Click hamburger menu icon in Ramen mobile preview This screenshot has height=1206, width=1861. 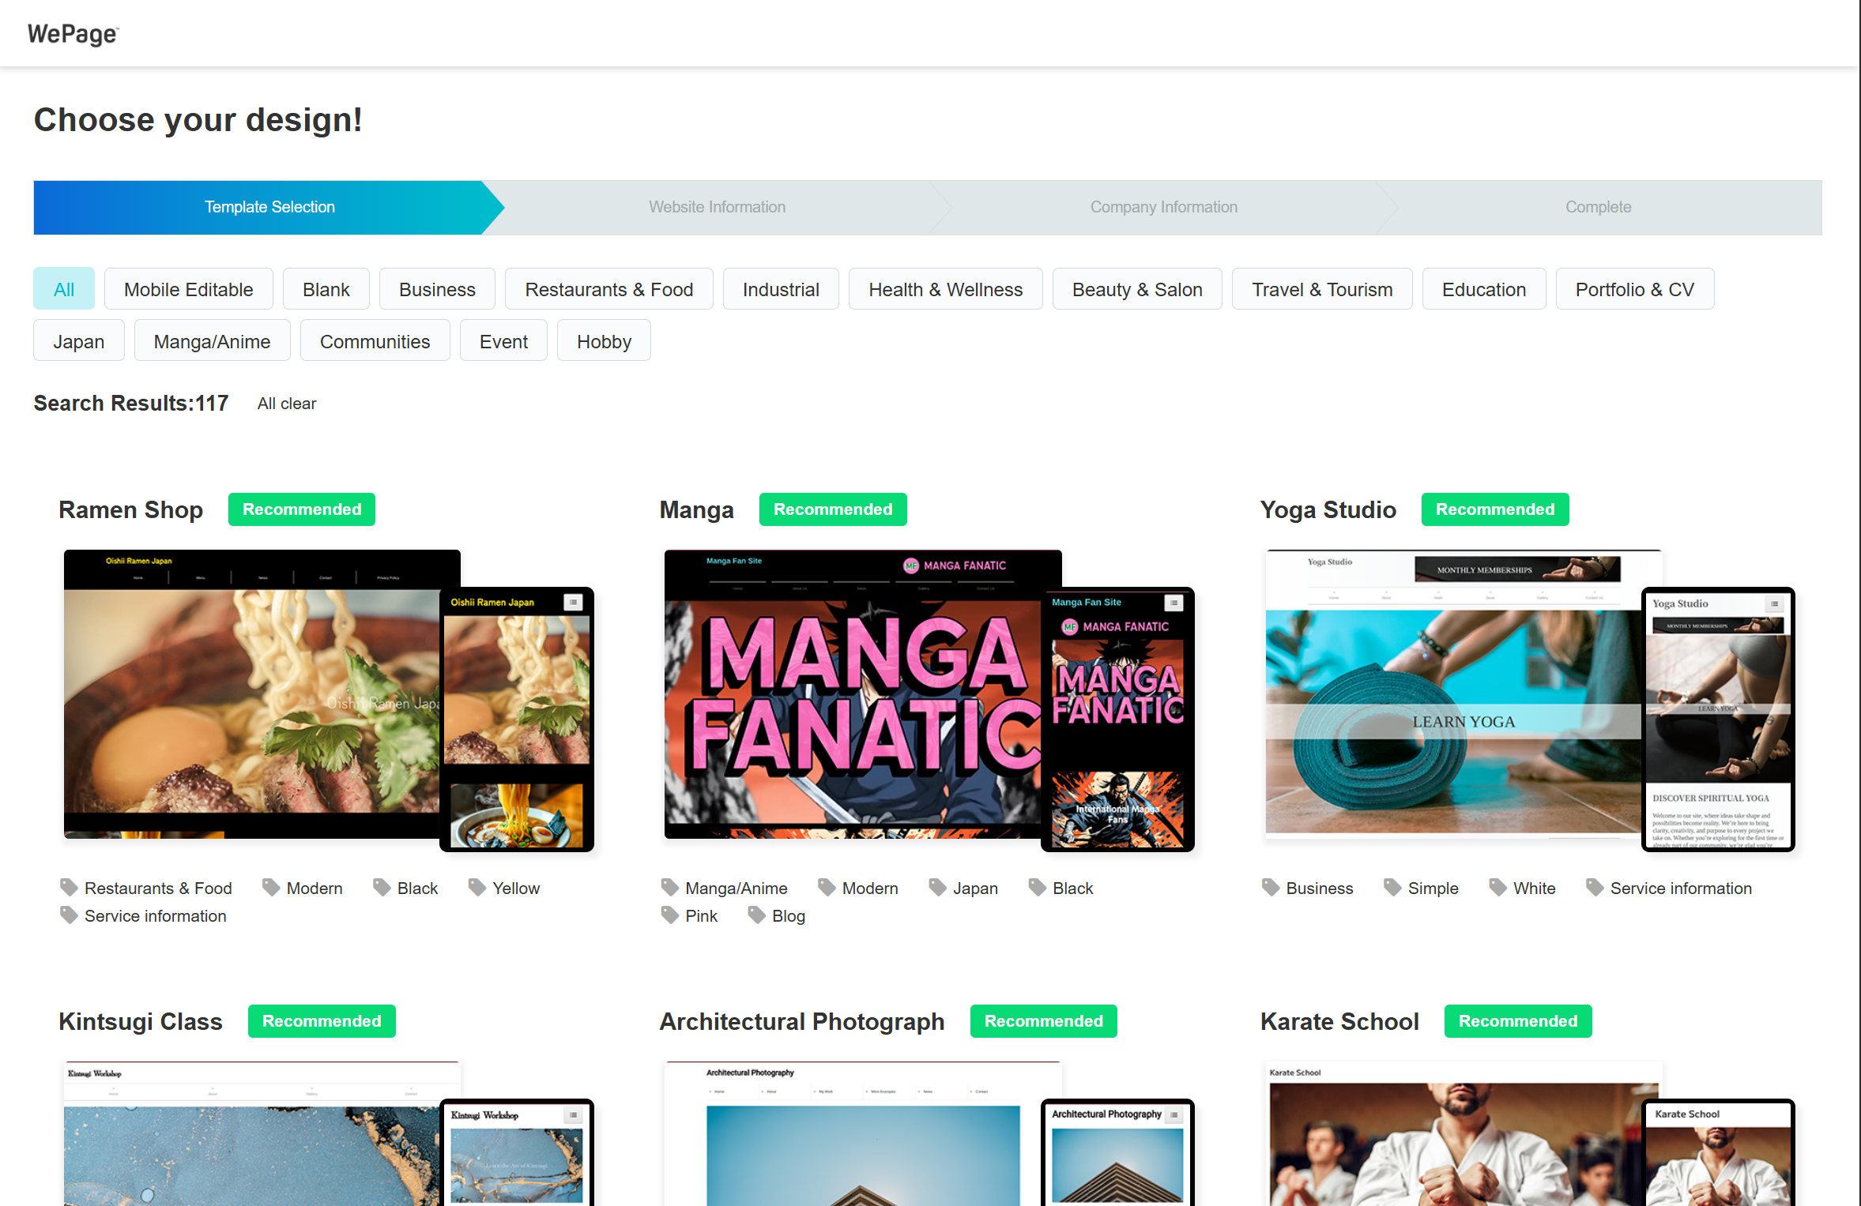(x=573, y=603)
